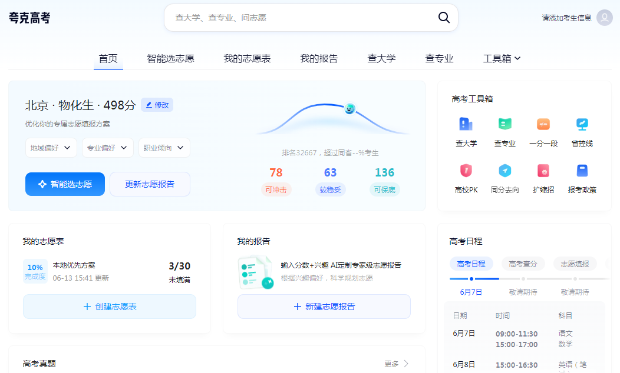Image resolution: width=620 pixels, height=373 pixels.
Task: Open 我的志愿表 nav tab
Action: [x=247, y=58]
